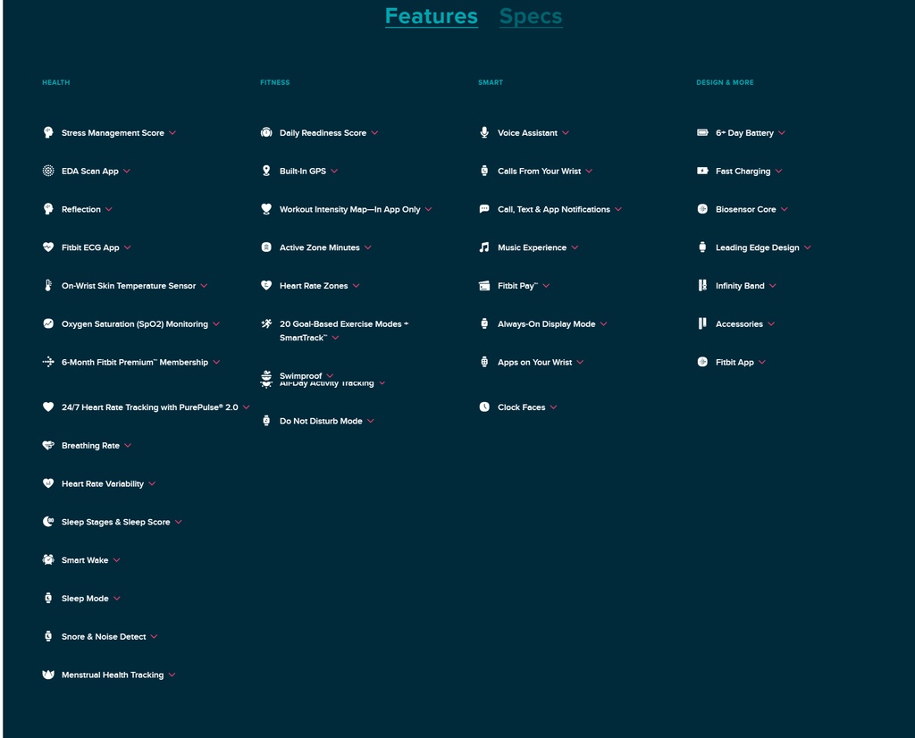Expand the Reflection chevron
This screenshot has width=915, height=738.
tap(109, 209)
